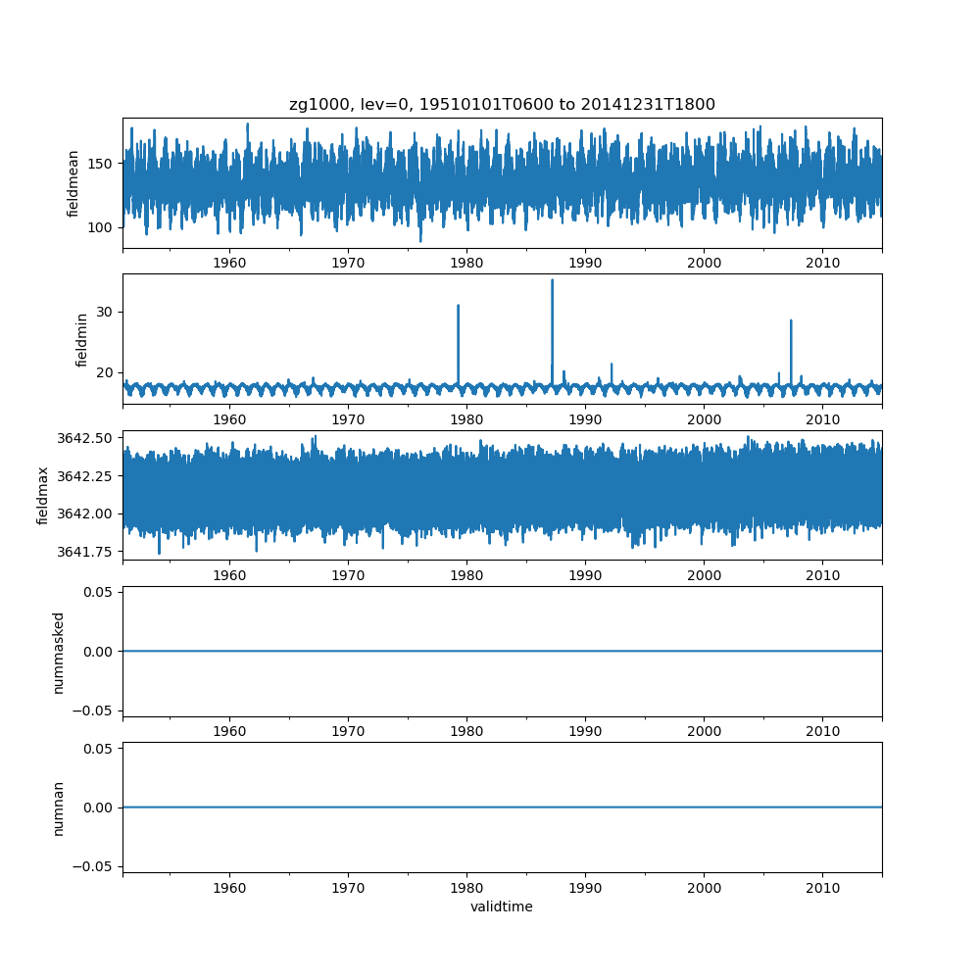
Task: Click the fieldmin y-axis label
Action: pyautogui.click(x=82, y=339)
